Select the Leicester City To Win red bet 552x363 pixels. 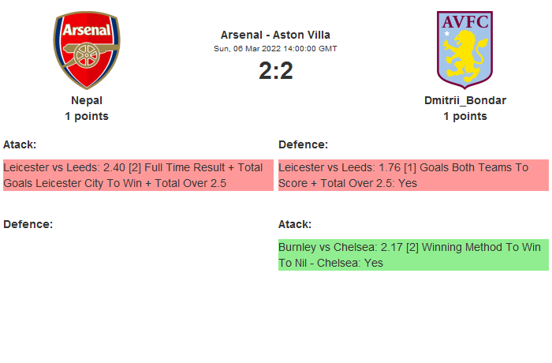click(x=137, y=175)
